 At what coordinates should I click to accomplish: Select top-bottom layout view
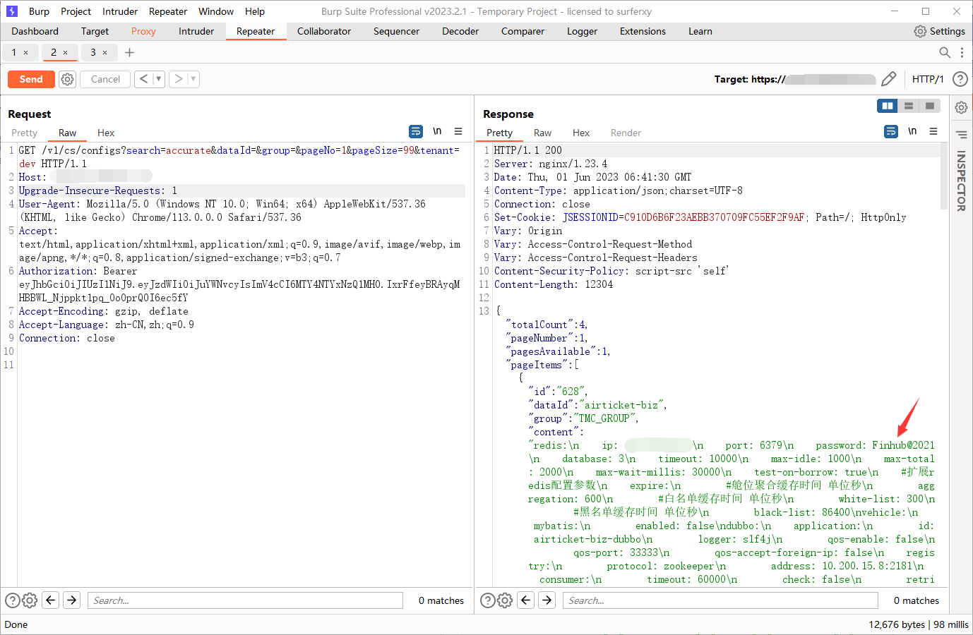point(909,106)
